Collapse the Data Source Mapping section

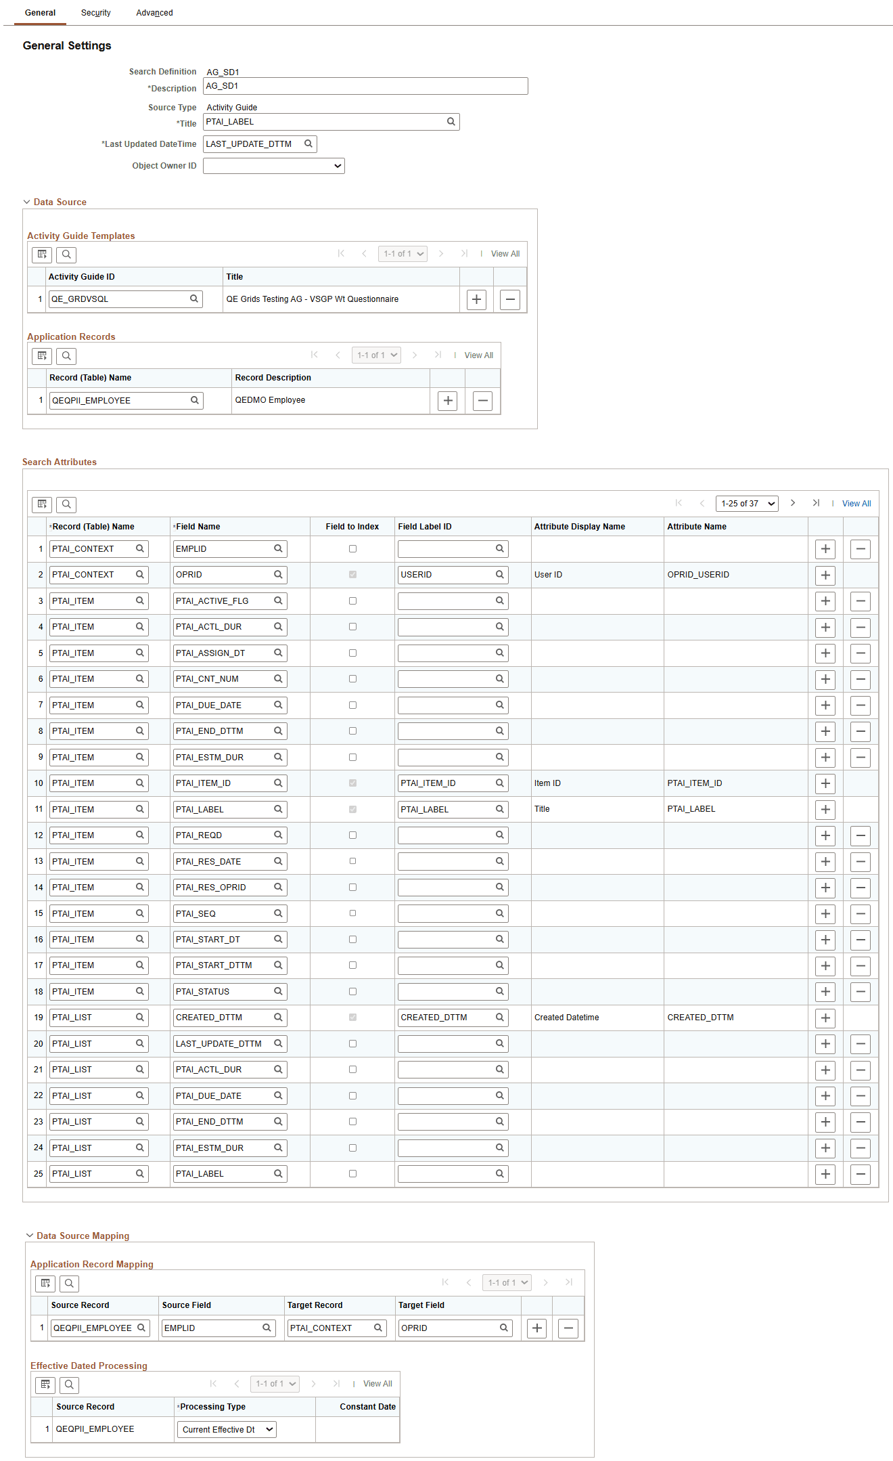coord(30,1236)
